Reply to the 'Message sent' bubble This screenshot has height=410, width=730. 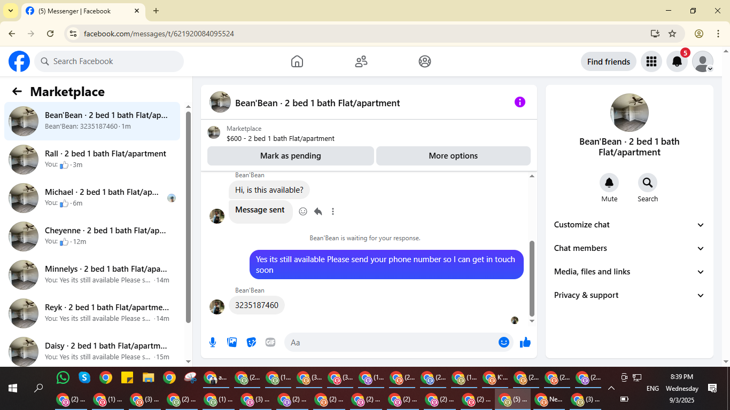pos(318,211)
